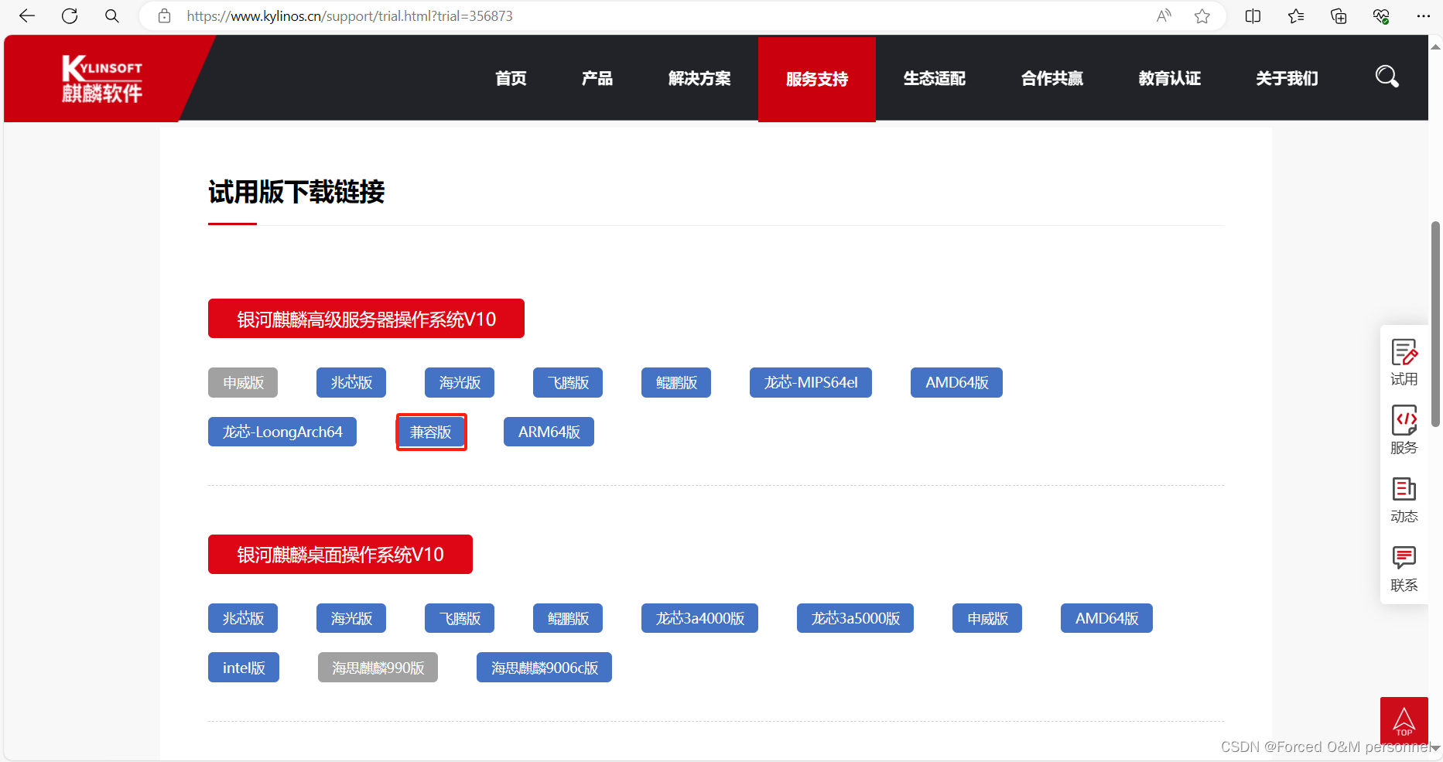This screenshot has width=1443, height=762.
Task: Select the 海思麒麟9006c版 button
Action: click(x=544, y=668)
